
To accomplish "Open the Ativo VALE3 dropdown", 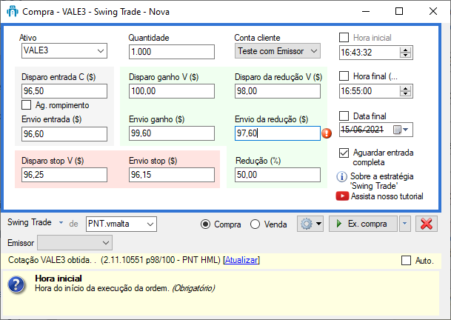I will click(x=101, y=51).
